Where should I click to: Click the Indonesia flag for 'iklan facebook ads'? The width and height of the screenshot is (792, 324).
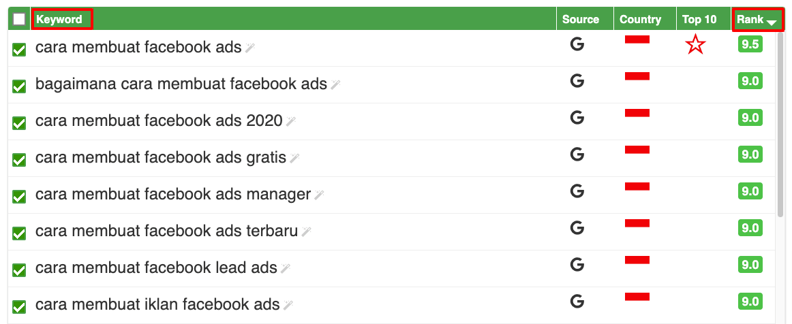637,296
